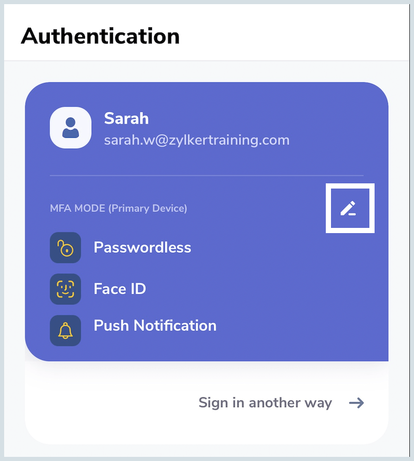Click the (Primary Device) text
This screenshot has height=461, width=414.
click(x=148, y=209)
